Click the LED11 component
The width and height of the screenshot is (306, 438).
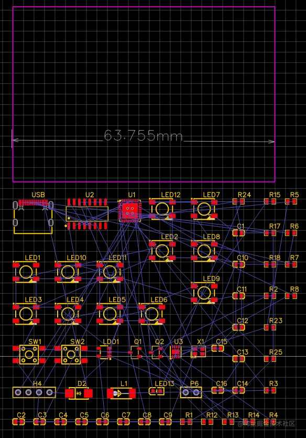[x=110, y=272]
